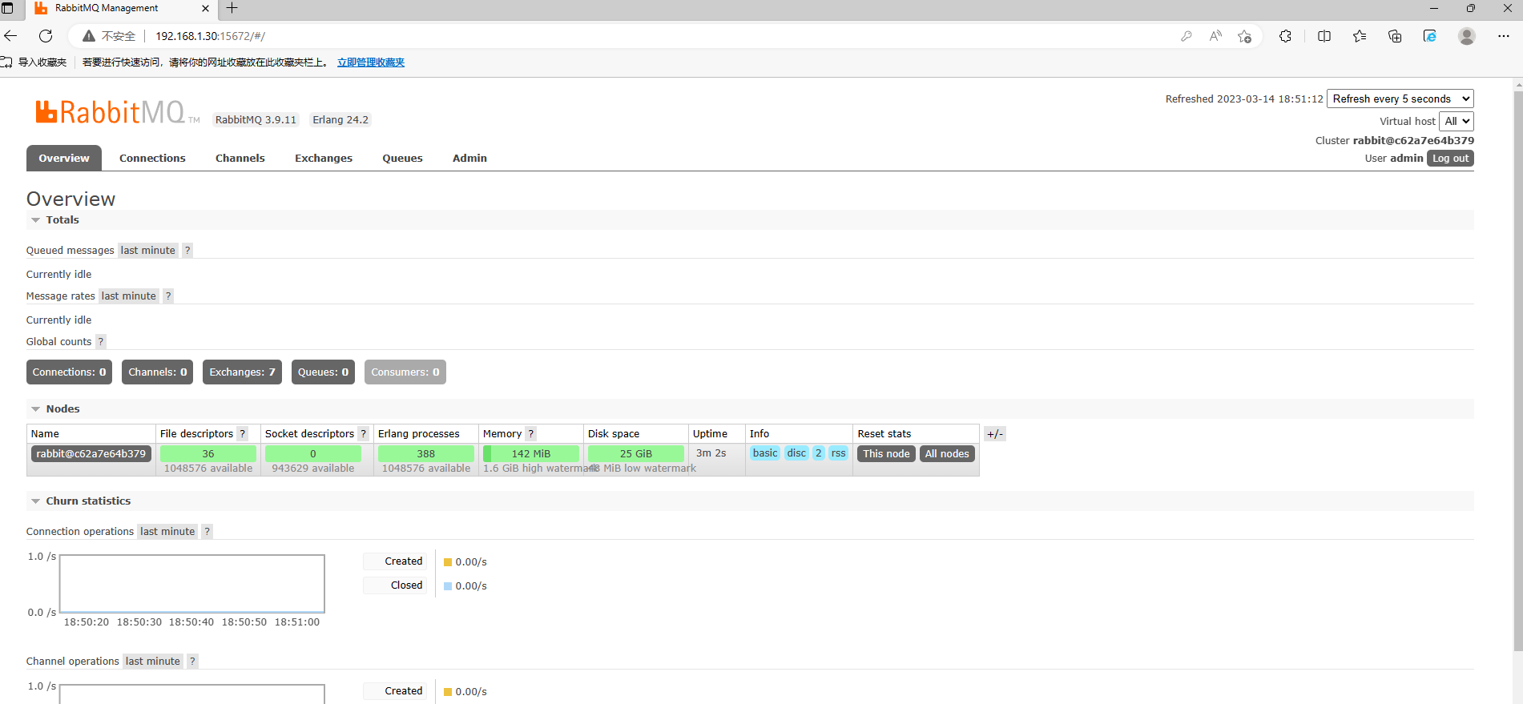This screenshot has width=1523, height=704.
Task: Click the Queues: 0 count button
Action: (x=323, y=372)
